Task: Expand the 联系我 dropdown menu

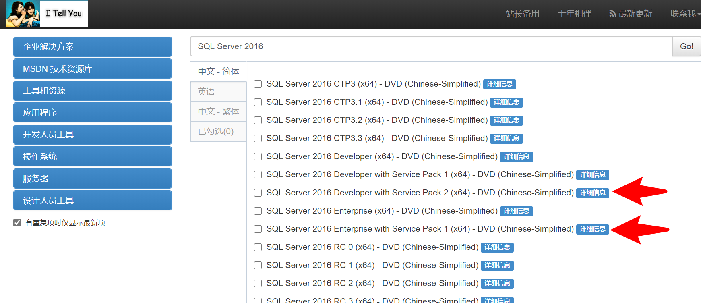Action: 685,14
